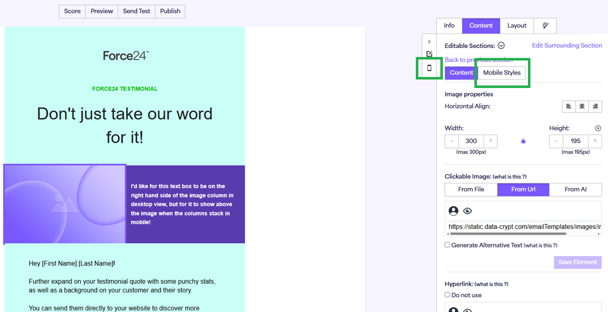Click the 'Don't just take our word' headline
The width and height of the screenshot is (608, 312).
tap(125, 125)
